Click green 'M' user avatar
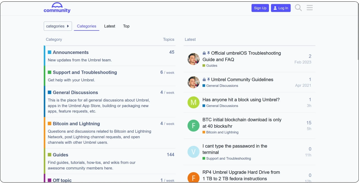359x184 pixels. point(194,103)
